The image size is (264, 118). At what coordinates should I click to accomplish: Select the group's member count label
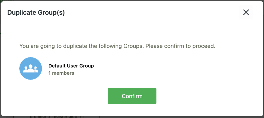pos(61,73)
